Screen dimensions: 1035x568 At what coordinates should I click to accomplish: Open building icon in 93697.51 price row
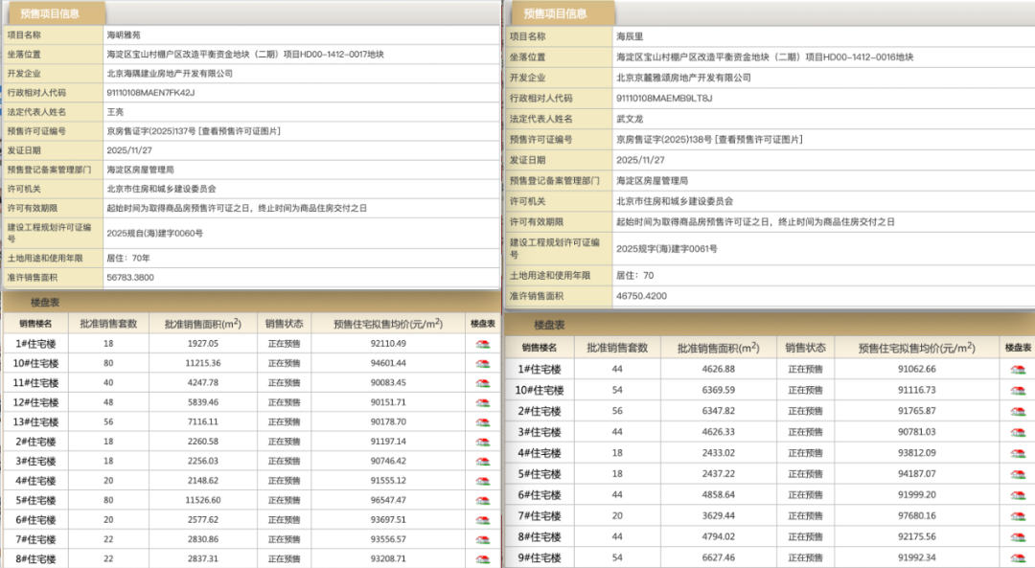483,519
